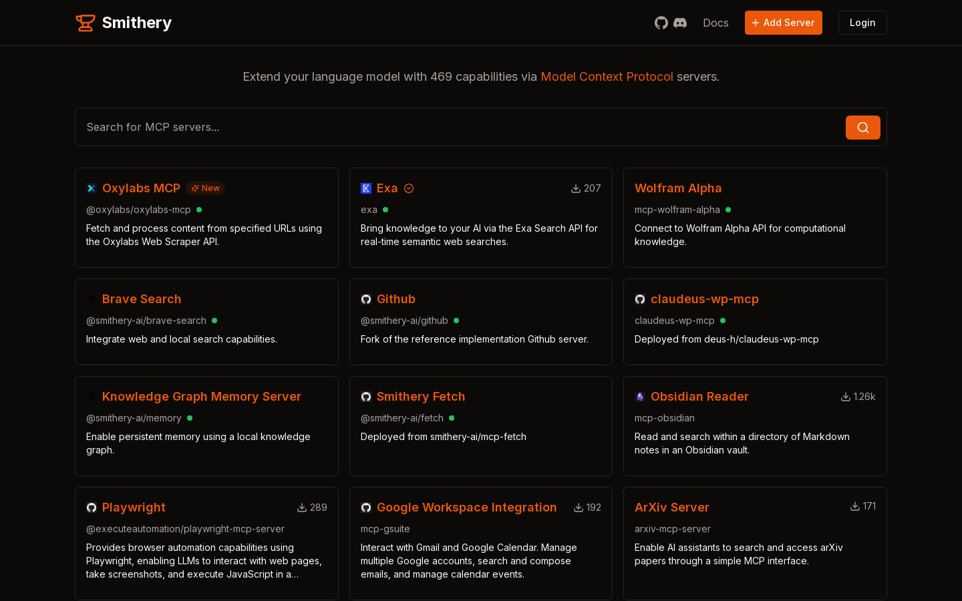
Task: Open the Obsidian Reader title link
Action: 699,397
